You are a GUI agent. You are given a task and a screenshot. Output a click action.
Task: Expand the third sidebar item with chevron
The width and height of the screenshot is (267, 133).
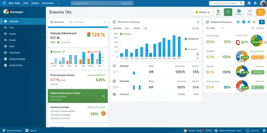pyautogui.click(x=23, y=34)
